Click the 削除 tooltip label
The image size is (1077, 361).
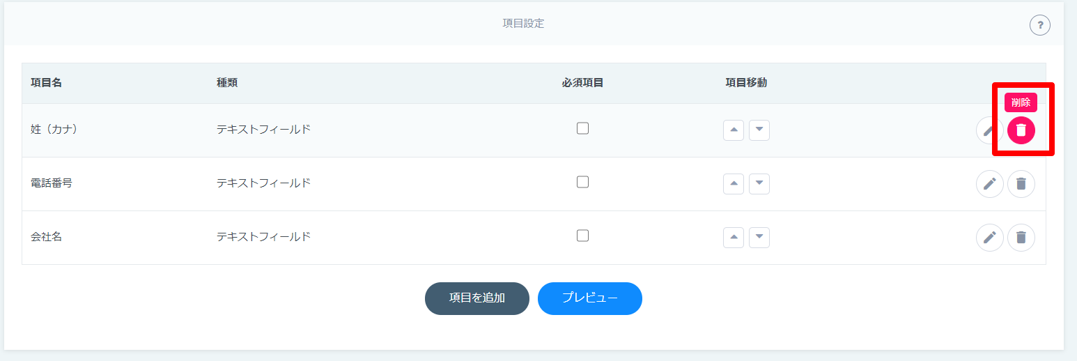click(1021, 102)
